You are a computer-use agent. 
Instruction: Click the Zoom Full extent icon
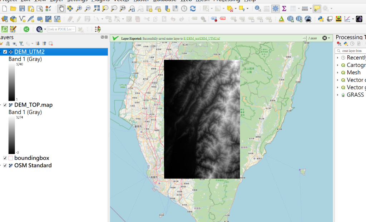pos(97,9)
